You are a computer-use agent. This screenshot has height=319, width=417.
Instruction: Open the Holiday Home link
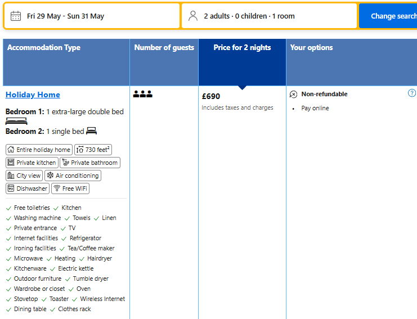33,95
